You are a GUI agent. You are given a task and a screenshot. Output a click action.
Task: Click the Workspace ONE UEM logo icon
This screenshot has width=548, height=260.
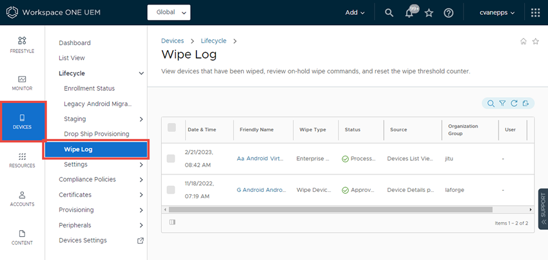point(13,13)
